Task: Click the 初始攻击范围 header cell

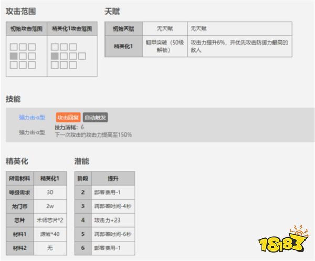Action: tap(26, 28)
